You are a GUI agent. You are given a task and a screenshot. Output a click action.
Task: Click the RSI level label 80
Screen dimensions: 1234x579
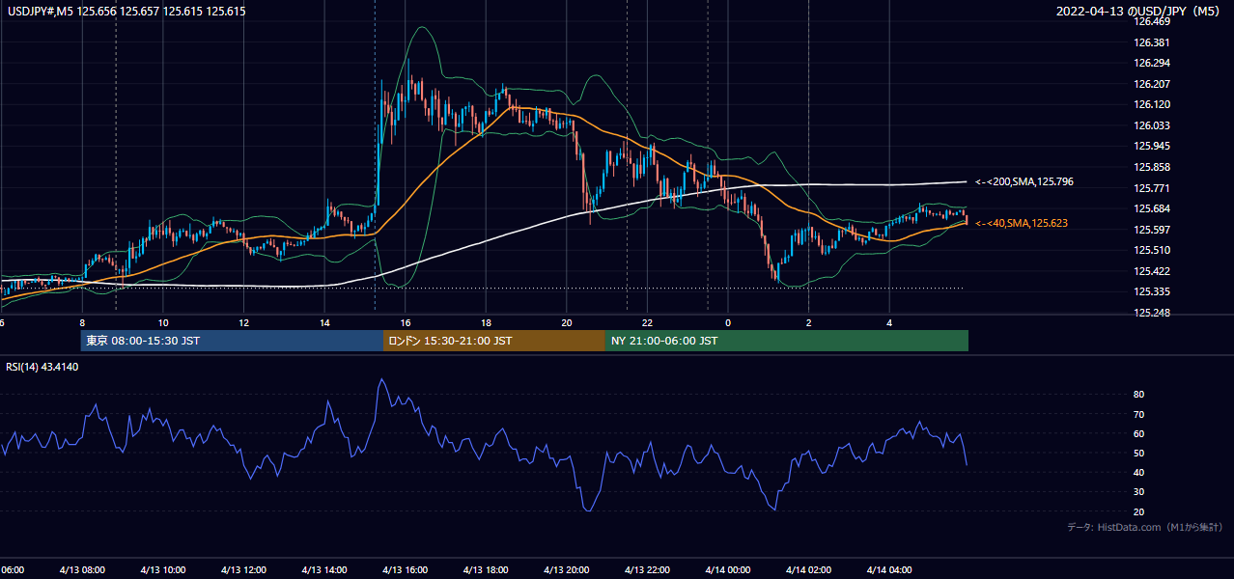tap(1138, 395)
